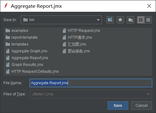Click the File Name input field
The height and width of the screenshot is (113, 156).
[x=91, y=83]
